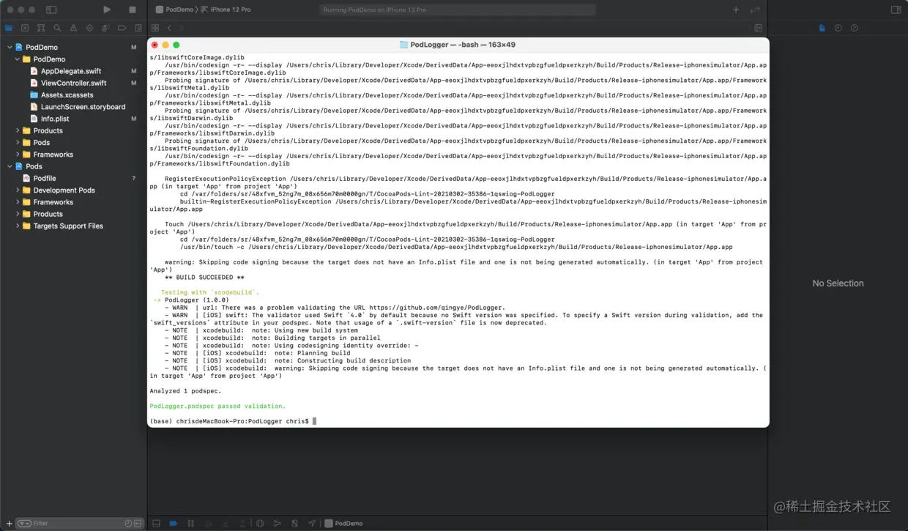This screenshot has height=531, width=908.
Task: Hide the debug area
Action: click(x=156, y=523)
